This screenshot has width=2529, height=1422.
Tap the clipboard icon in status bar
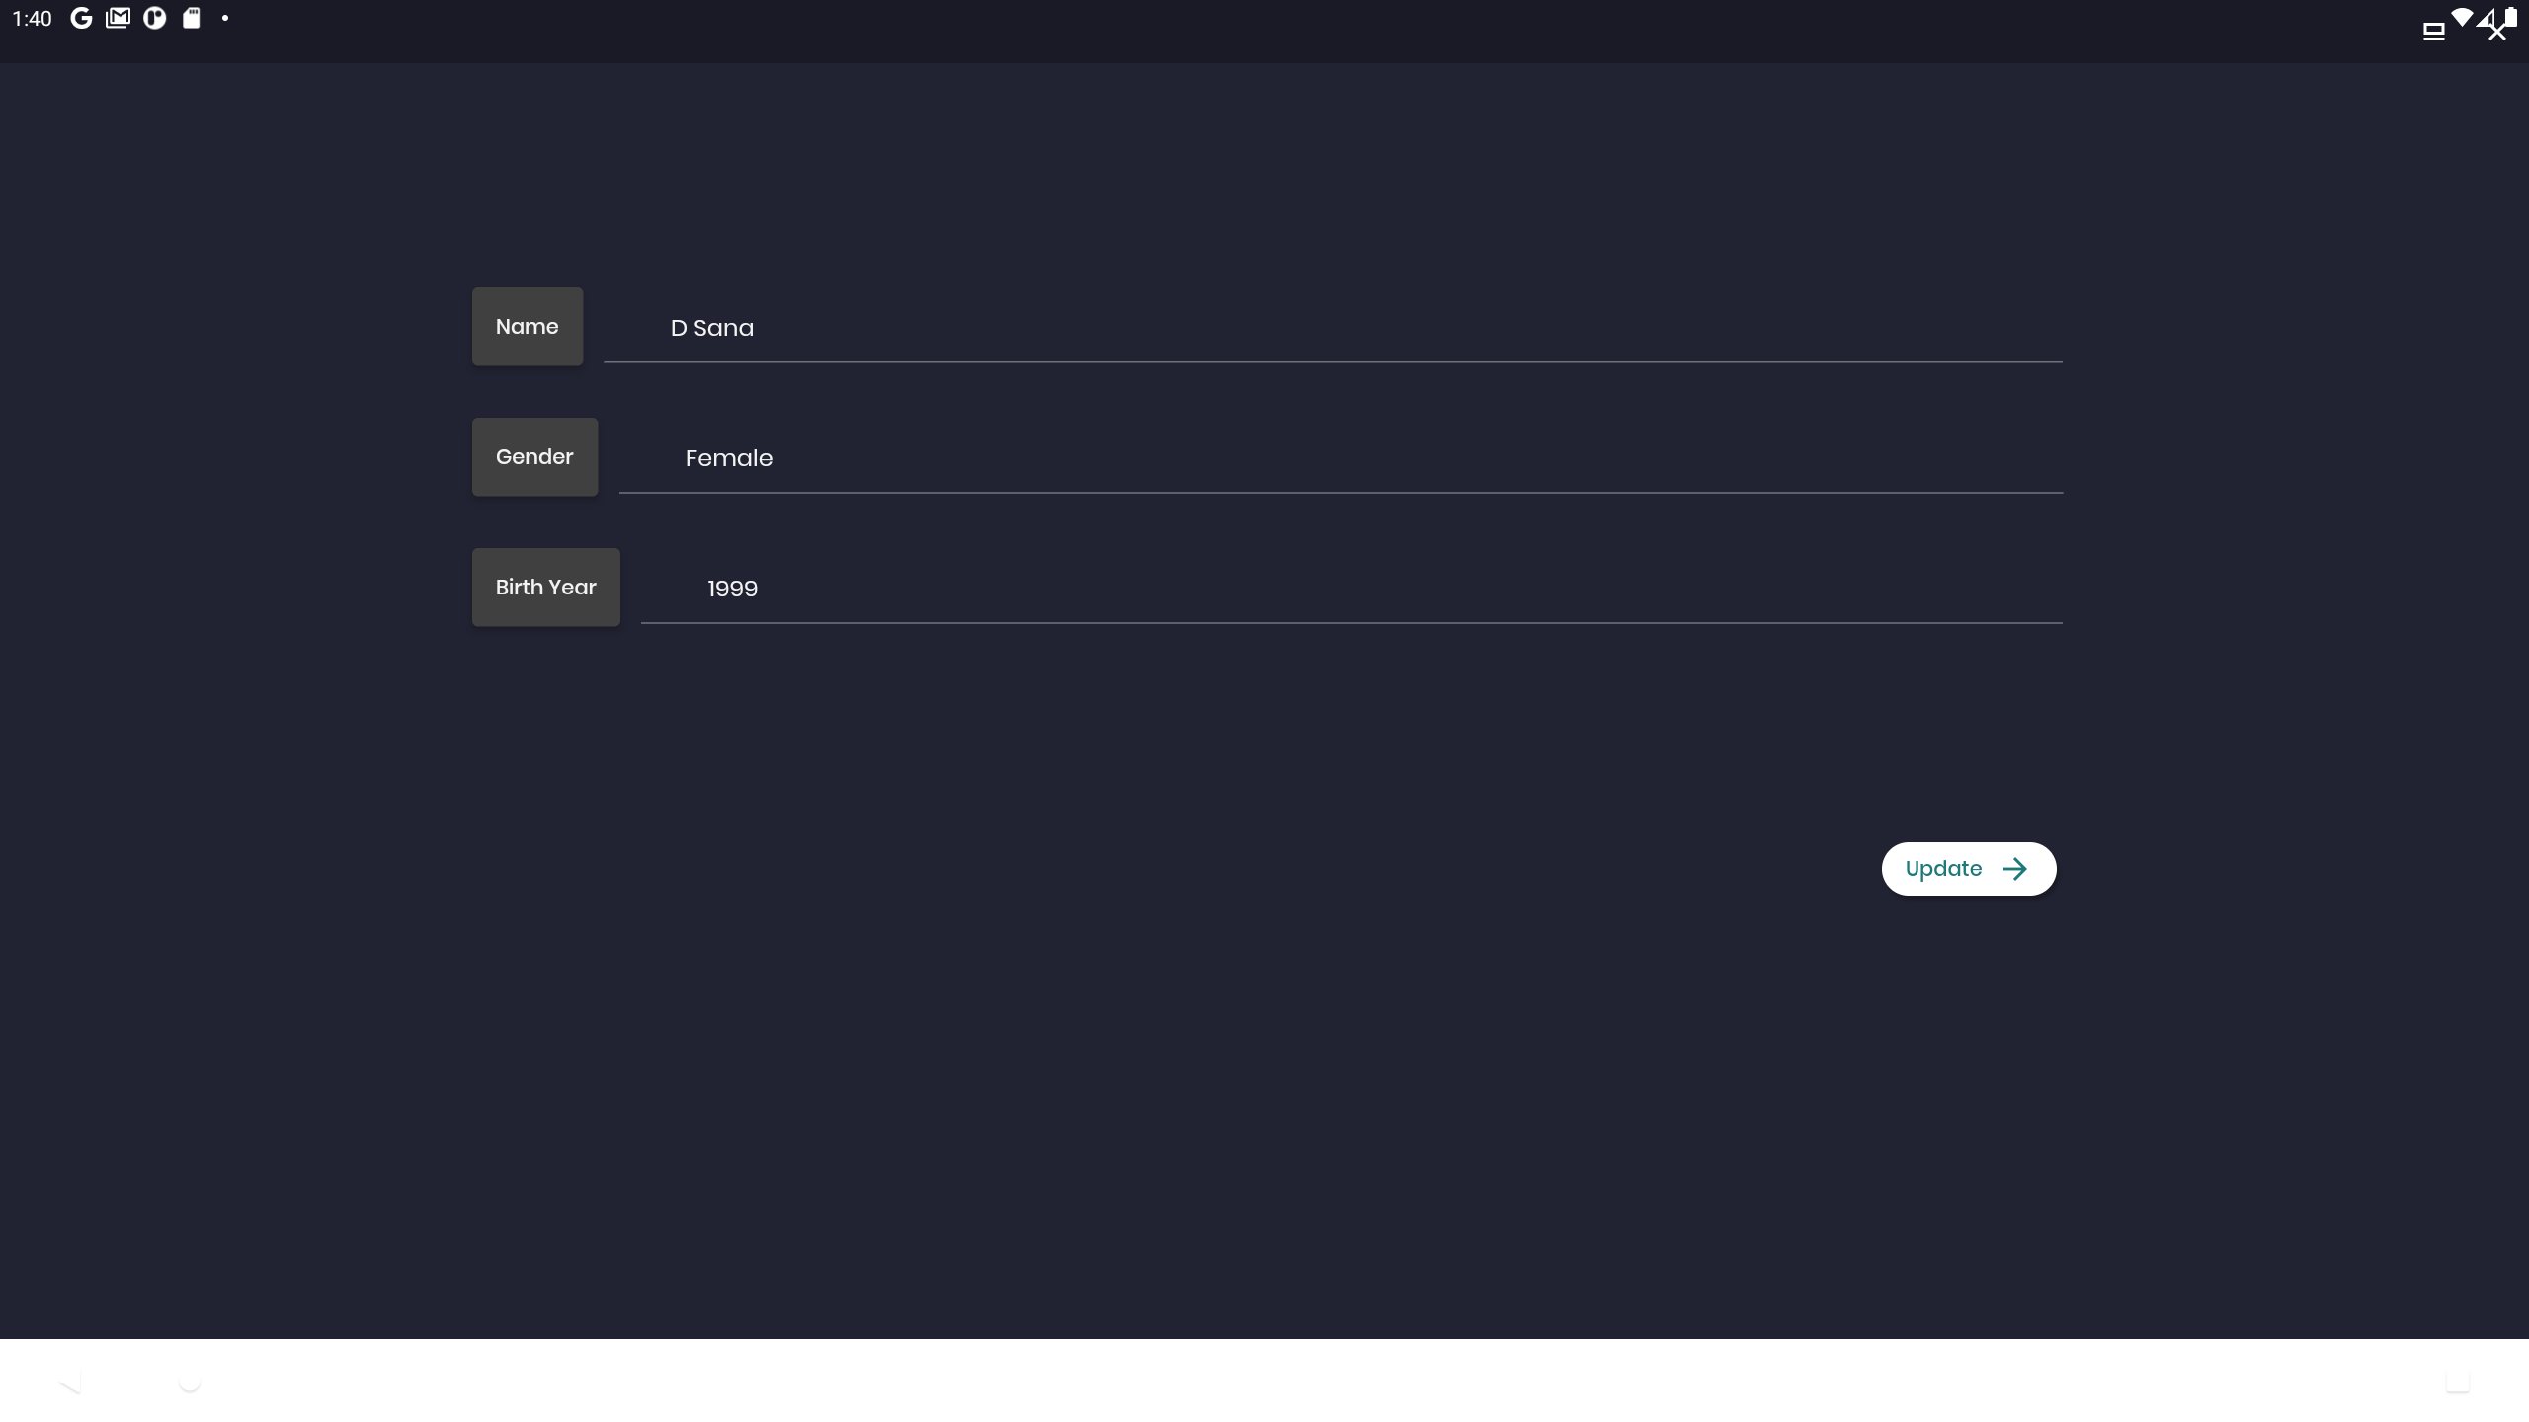191,18
